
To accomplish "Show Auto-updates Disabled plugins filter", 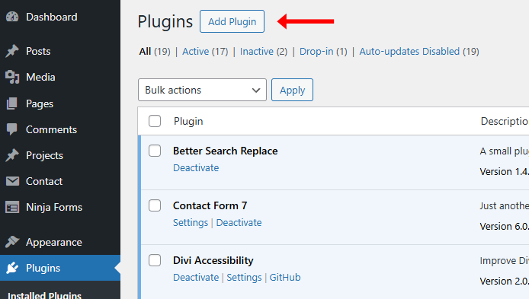I will (419, 52).
